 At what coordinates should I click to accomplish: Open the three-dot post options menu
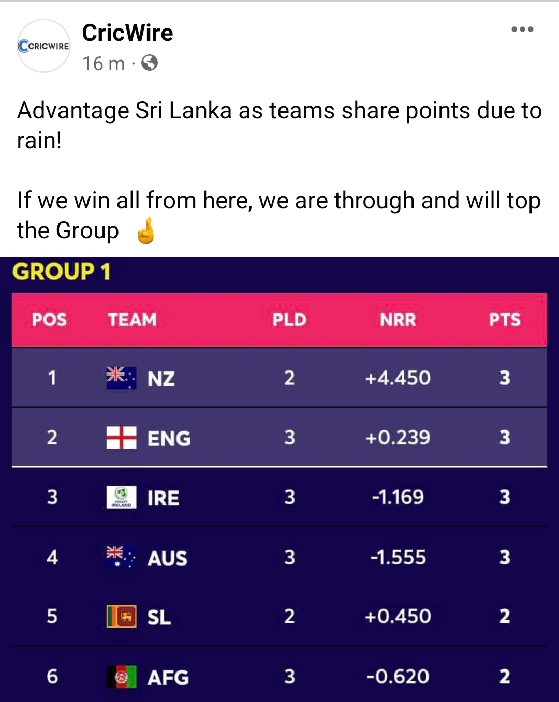point(522,29)
